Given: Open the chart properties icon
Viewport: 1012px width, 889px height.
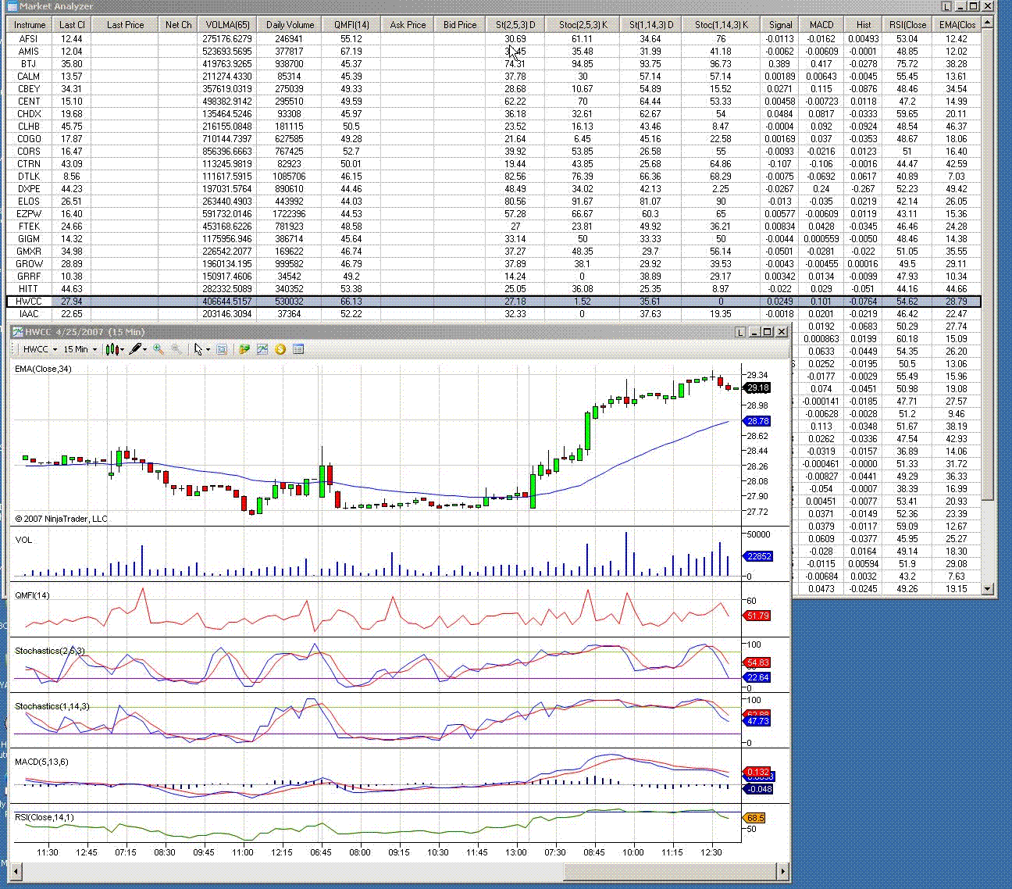Looking at the screenshot, I should point(298,349).
